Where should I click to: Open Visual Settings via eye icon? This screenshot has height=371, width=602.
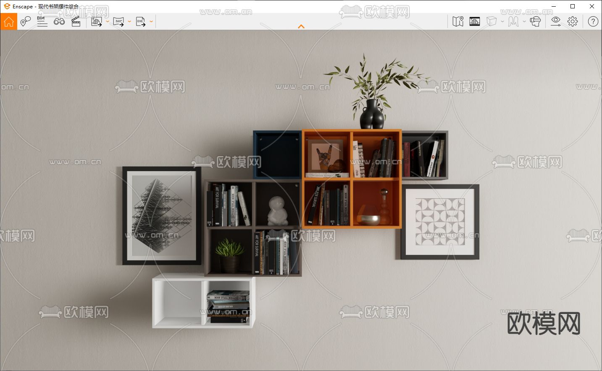pos(556,21)
